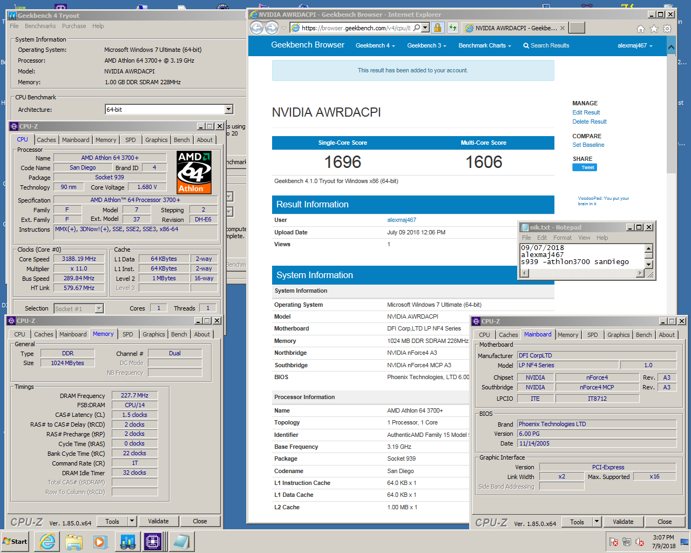
Task: Open the Tools dropdown arrow in the Mainboard CPU-Z window
Action: (x=597, y=522)
